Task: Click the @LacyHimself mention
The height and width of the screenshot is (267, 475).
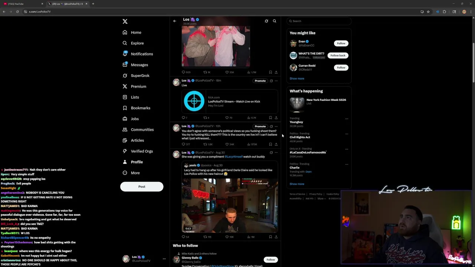Action: click(x=233, y=157)
